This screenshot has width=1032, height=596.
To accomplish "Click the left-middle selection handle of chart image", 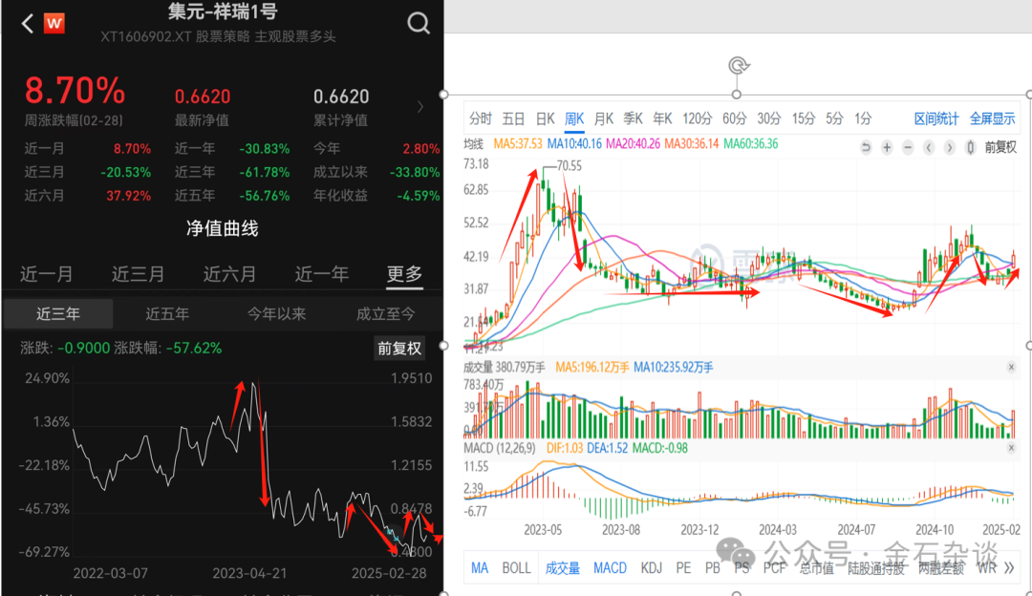I will (x=444, y=346).
